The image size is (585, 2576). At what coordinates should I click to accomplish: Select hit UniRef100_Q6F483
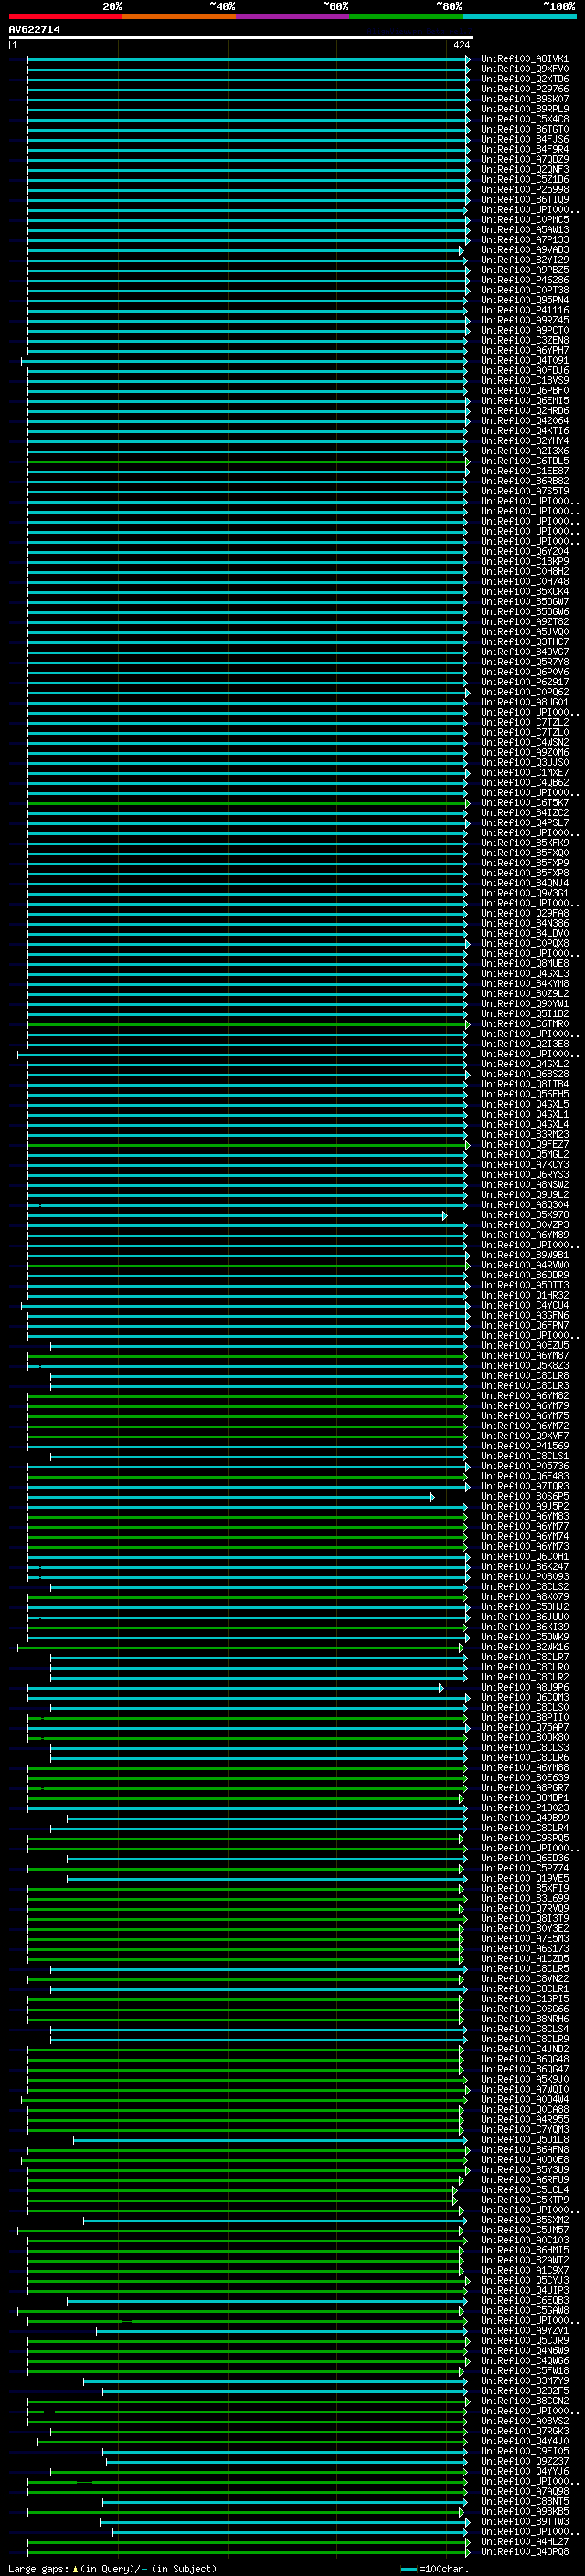525,1477
